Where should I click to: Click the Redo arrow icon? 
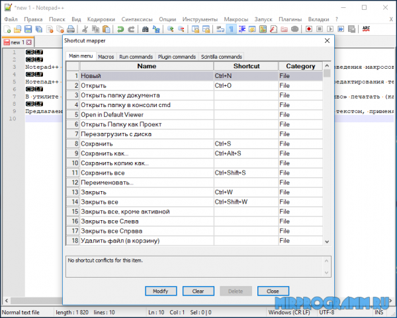click(x=131, y=29)
